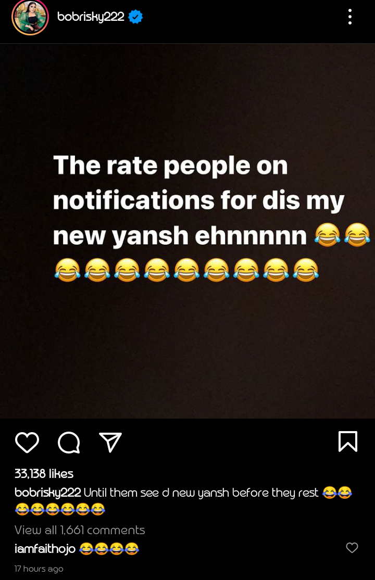The width and height of the screenshot is (375, 580).
Task: Open the three-dot post options menu
Action: tap(350, 17)
